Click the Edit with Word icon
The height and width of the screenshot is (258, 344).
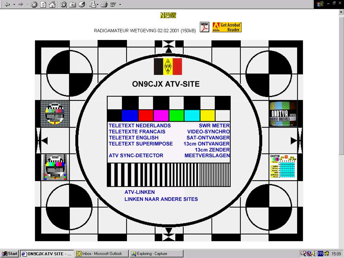click(x=113, y=4)
